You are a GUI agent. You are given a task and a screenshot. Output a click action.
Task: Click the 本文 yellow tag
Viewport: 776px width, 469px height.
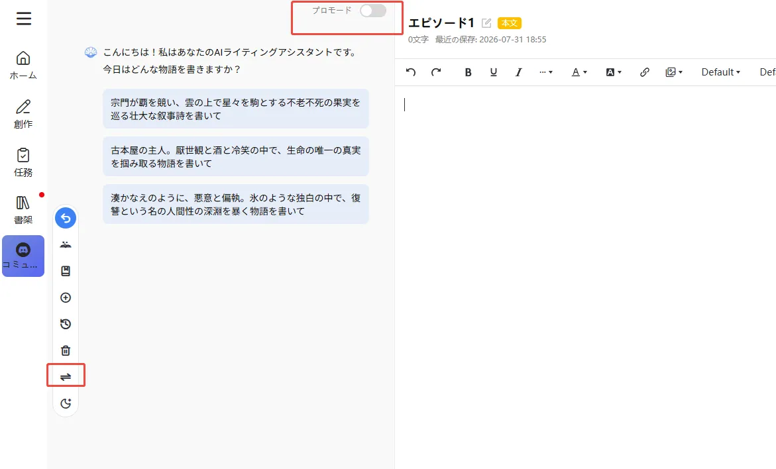(509, 23)
